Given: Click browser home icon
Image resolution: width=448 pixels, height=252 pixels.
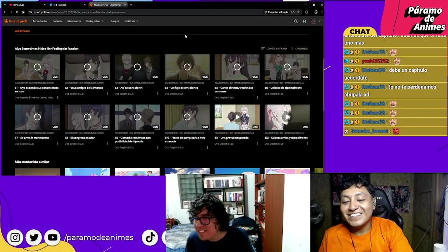Looking at the screenshot, I should tap(23, 12).
